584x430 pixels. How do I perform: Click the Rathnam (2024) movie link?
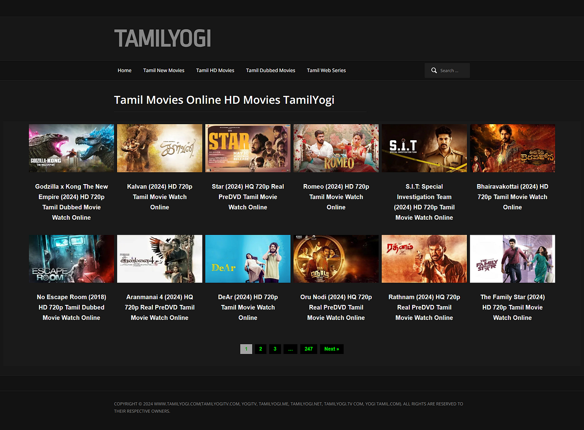pos(424,307)
